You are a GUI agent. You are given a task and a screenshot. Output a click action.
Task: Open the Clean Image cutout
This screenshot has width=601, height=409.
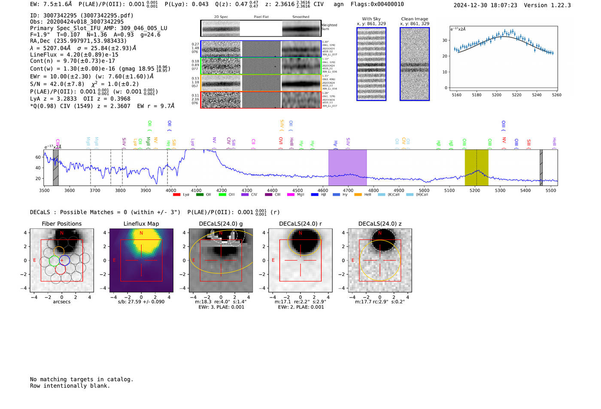pos(415,64)
